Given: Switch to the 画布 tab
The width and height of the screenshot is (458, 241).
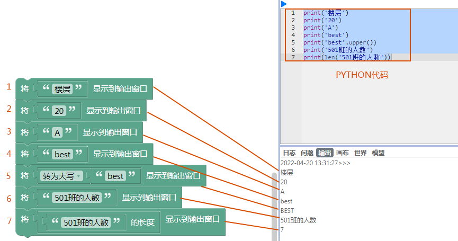Looking at the screenshot, I should [343, 153].
